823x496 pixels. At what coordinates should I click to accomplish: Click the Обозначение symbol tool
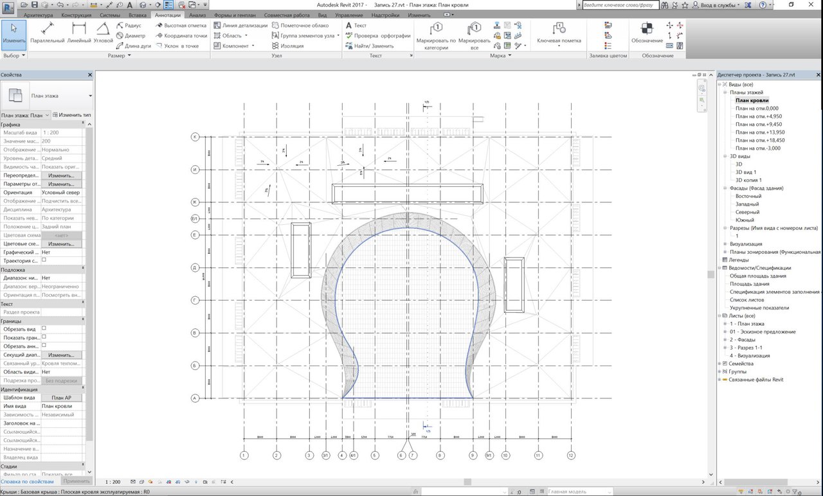[x=647, y=33]
